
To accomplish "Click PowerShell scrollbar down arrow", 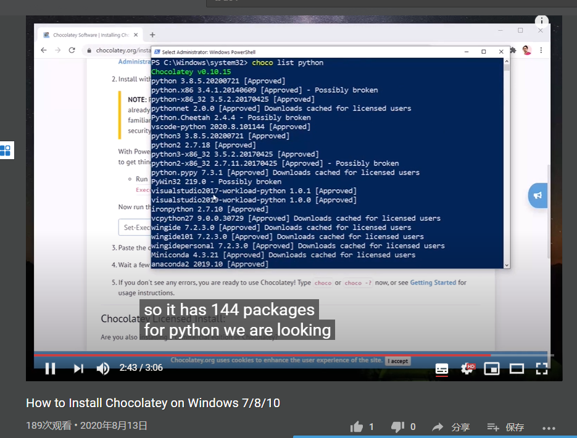I will click(x=507, y=265).
